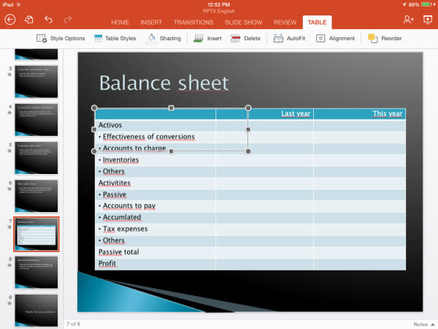Viewport: 438px width, 329px height.
Task: Pick a cell Shading color
Action: (x=164, y=38)
